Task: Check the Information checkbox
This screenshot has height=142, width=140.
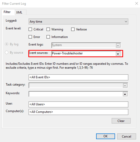Action: click(48, 37)
